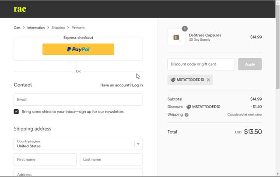Go to Cart breadcrumb

(x=17, y=28)
